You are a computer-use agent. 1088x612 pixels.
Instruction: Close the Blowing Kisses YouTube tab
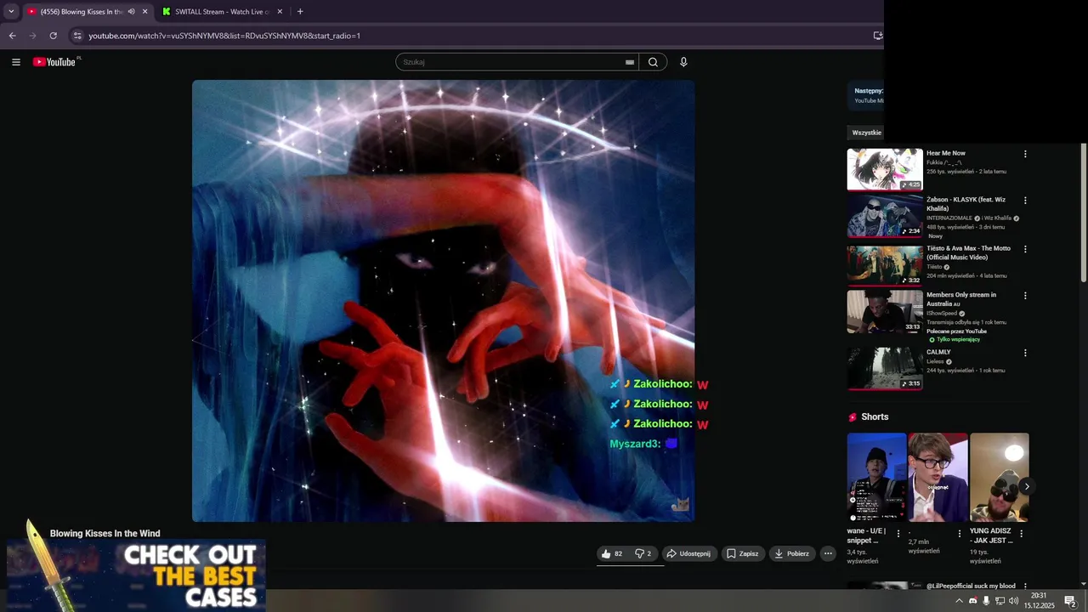pos(144,12)
